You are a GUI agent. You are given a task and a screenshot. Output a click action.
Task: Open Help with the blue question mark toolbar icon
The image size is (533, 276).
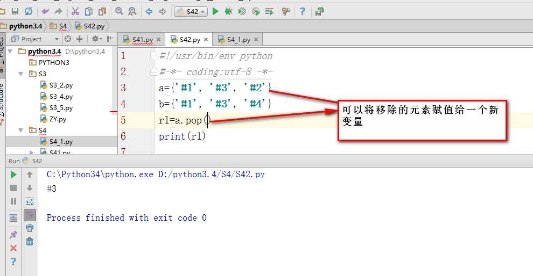tap(302, 11)
